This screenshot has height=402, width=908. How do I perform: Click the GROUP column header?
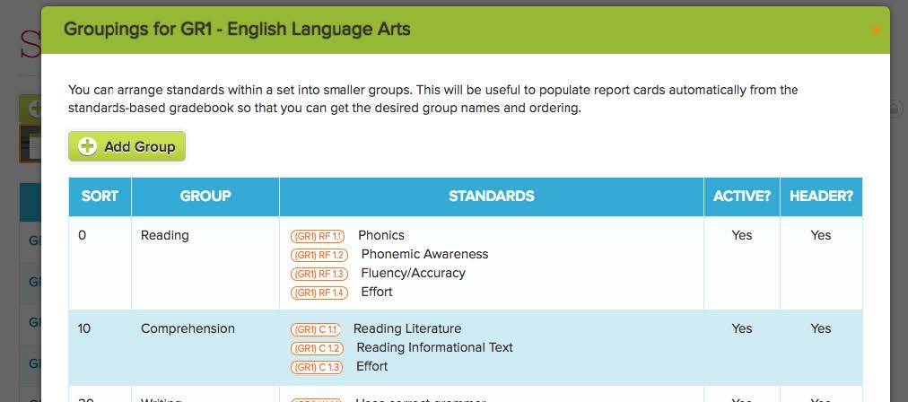pyautogui.click(x=205, y=197)
